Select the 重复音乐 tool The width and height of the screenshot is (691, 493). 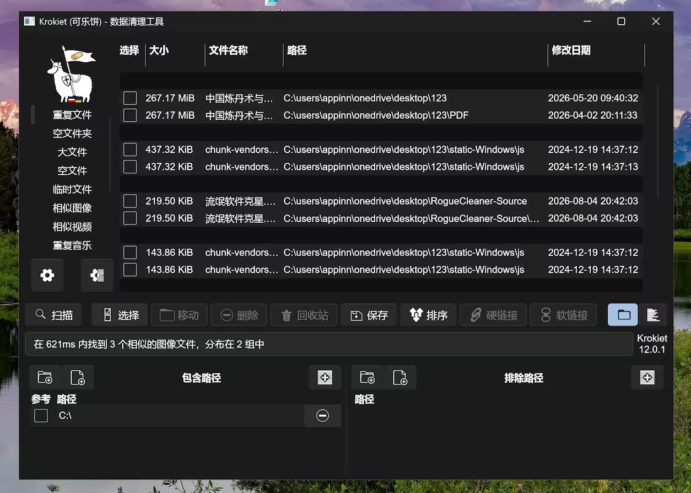tap(72, 245)
